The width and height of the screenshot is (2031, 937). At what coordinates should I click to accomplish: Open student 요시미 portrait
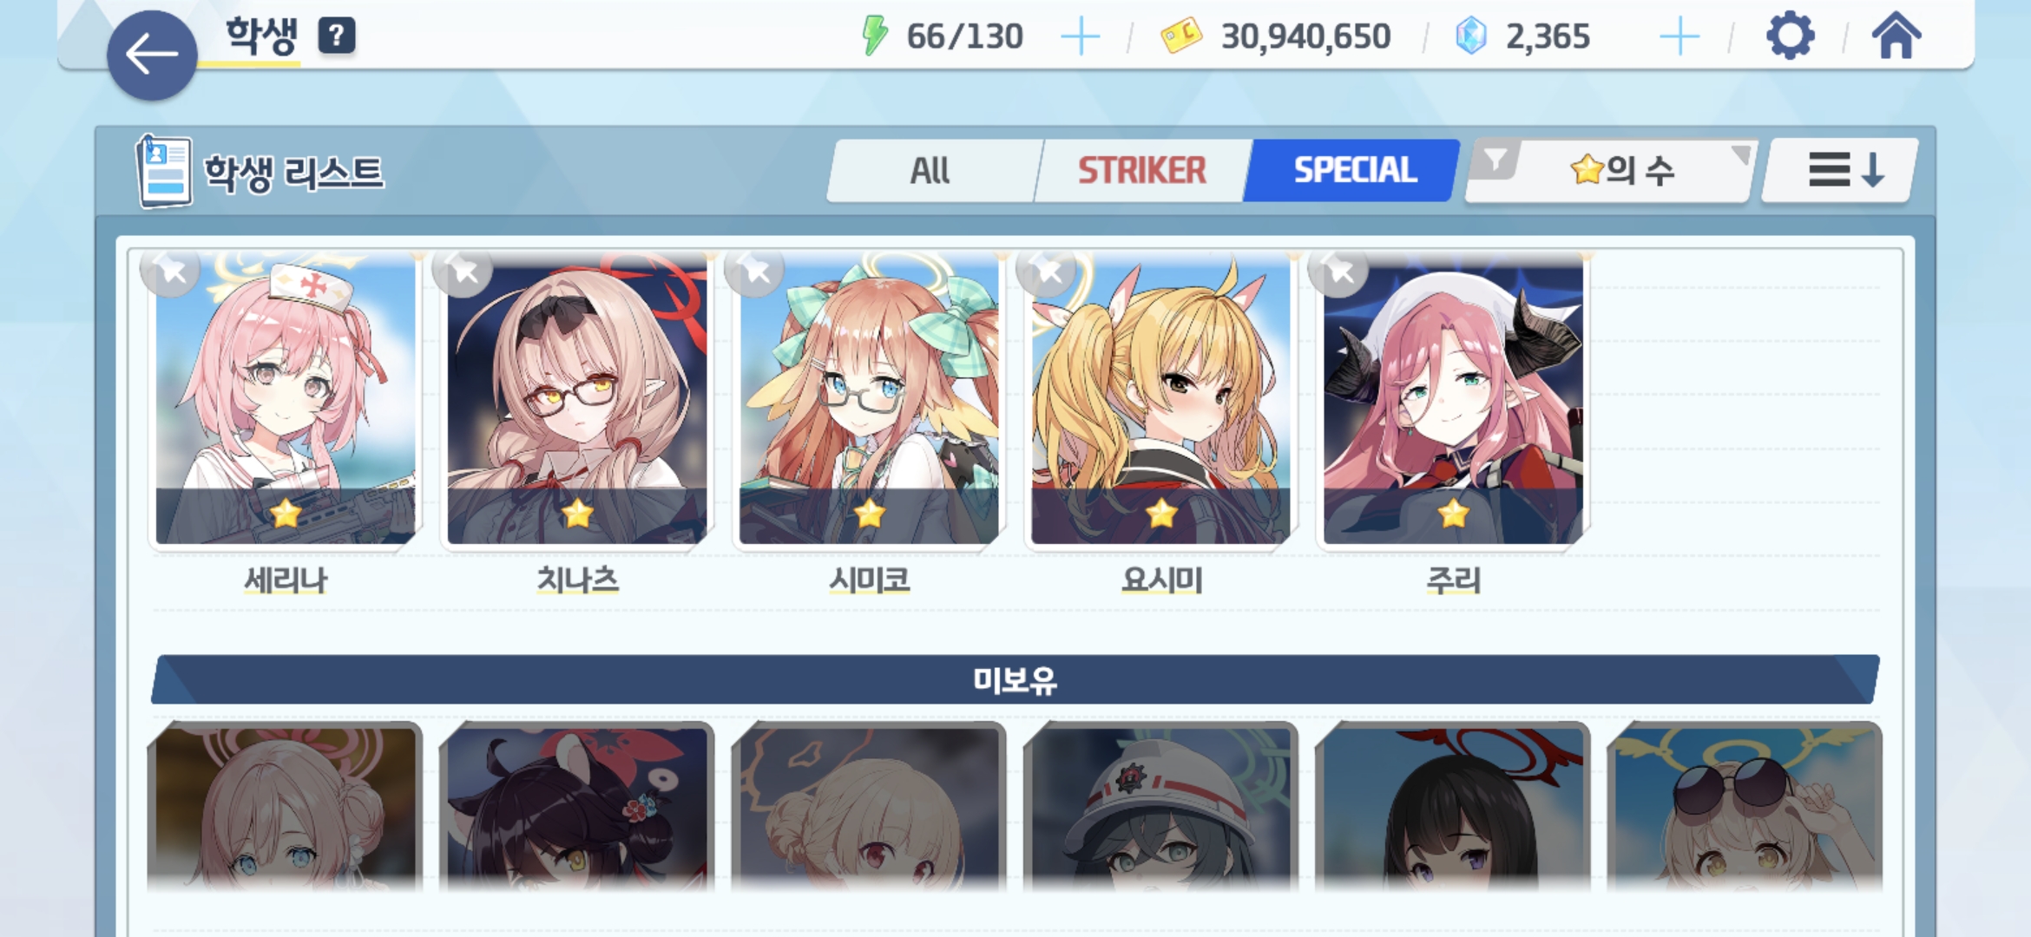coord(1160,399)
